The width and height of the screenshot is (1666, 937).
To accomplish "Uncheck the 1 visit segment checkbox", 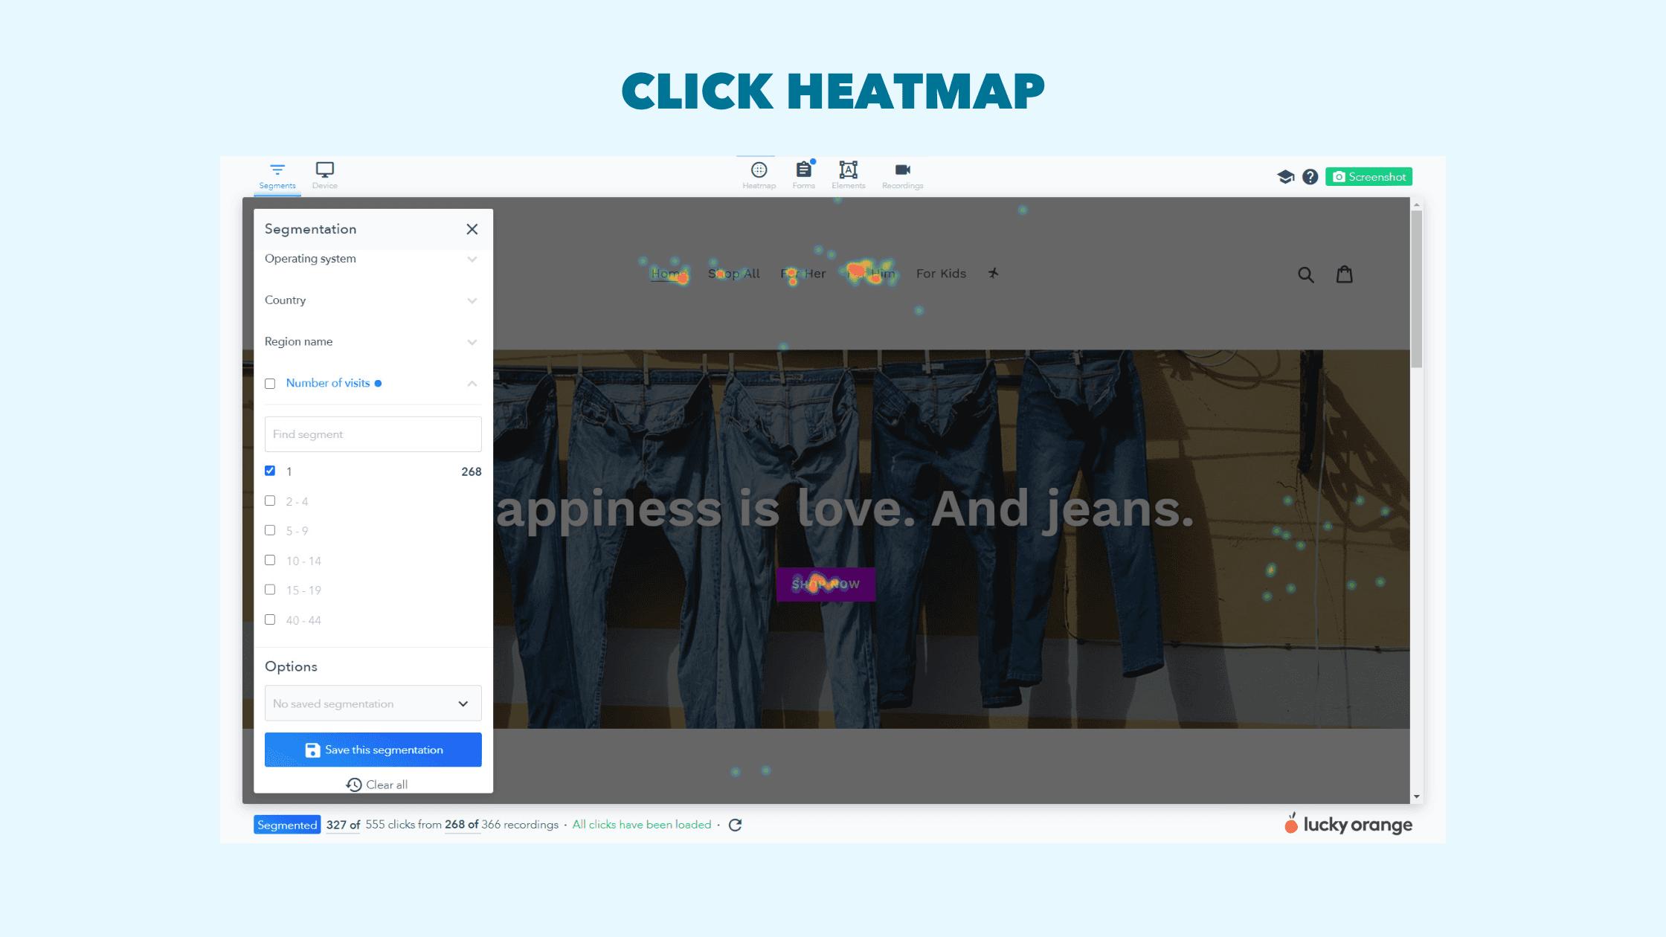I will pos(270,471).
